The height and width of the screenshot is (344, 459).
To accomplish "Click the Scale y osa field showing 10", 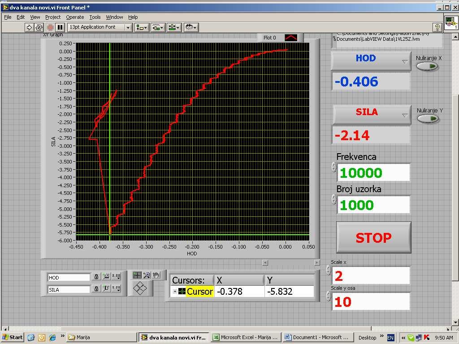I will tap(371, 301).
